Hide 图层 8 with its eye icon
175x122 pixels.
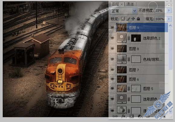112,48
